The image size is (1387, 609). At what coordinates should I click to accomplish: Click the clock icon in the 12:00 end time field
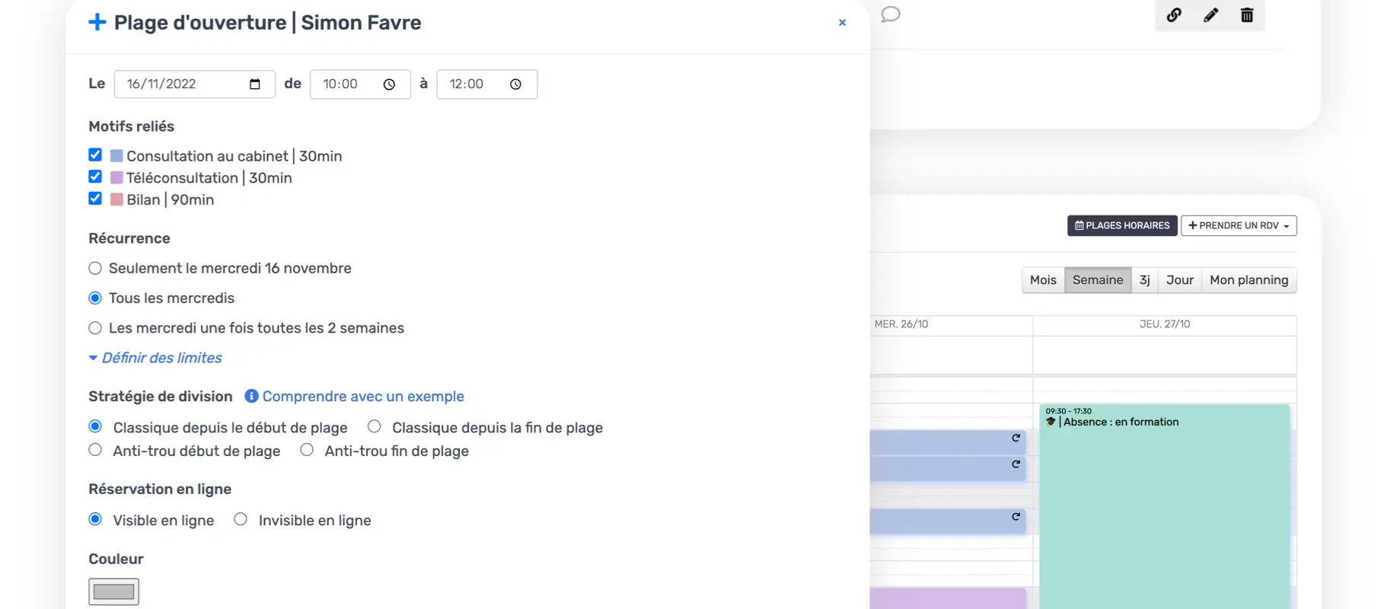515,84
